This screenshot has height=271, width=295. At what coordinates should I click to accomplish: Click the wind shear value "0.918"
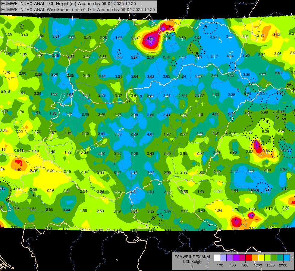6,92
